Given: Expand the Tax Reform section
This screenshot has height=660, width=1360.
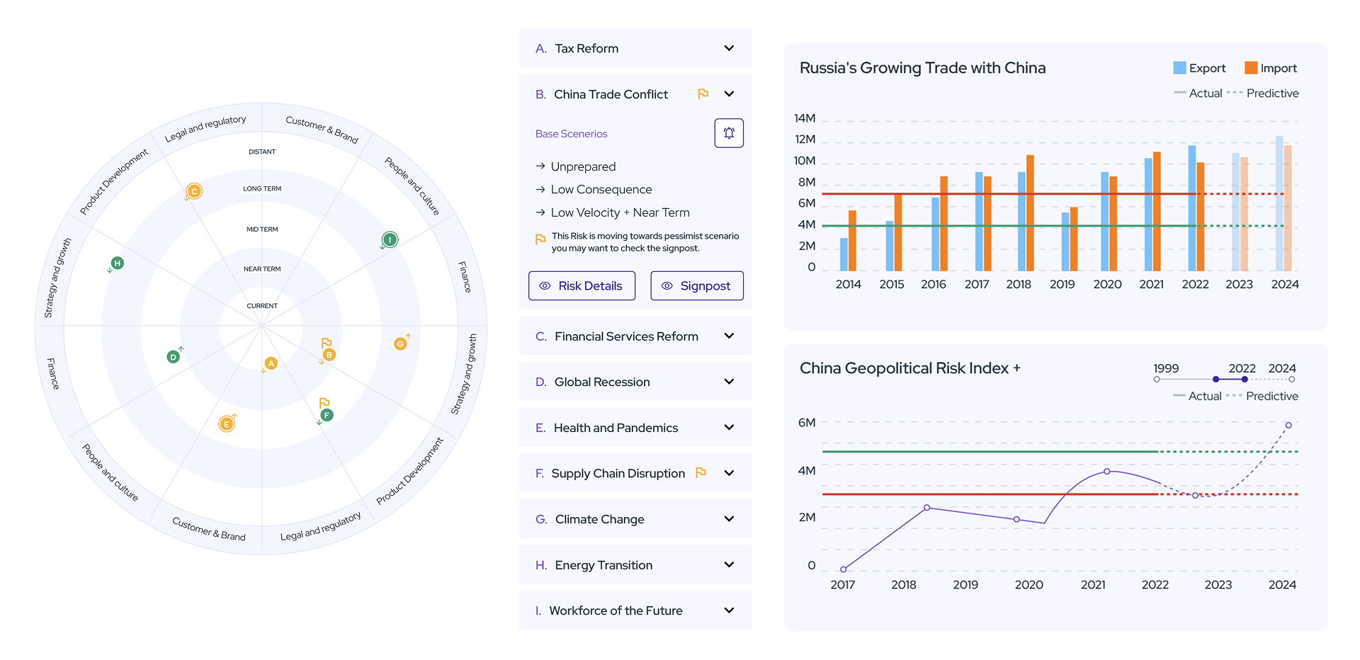Looking at the screenshot, I should [729, 48].
